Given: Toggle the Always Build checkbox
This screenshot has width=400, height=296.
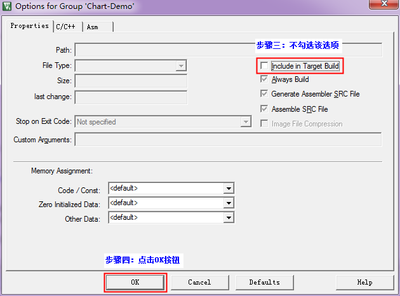Looking at the screenshot, I should click(264, 79).
